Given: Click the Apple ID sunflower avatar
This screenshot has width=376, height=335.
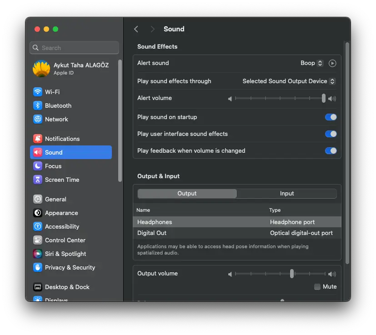Looking at the screenshot, I should click(x=41, y=69).
